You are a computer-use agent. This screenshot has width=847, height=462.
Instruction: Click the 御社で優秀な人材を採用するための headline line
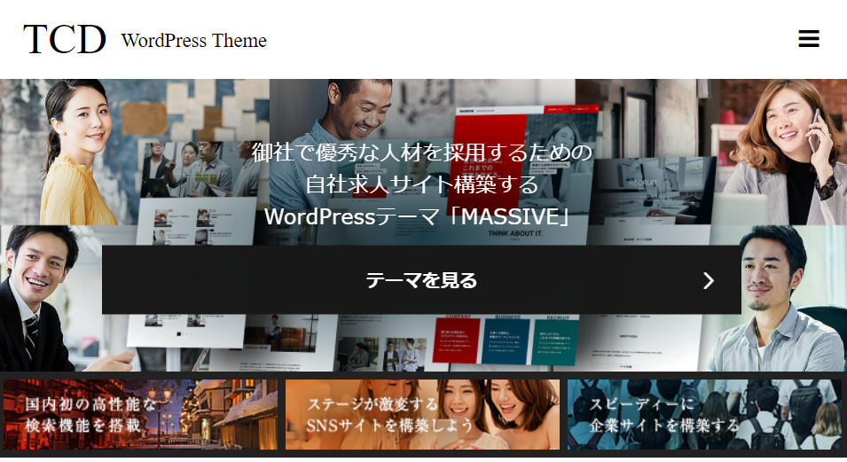click(422, 153)
